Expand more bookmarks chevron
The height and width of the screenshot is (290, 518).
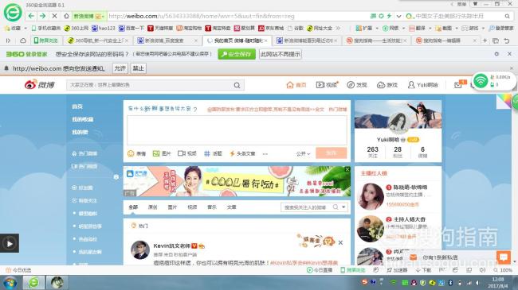tap(338, 29)
